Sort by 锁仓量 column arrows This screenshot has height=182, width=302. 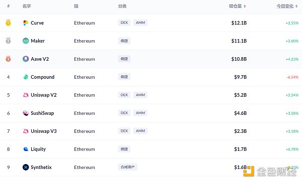click(x=245, y=6)
